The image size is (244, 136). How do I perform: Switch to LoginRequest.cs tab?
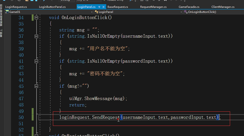16,7
